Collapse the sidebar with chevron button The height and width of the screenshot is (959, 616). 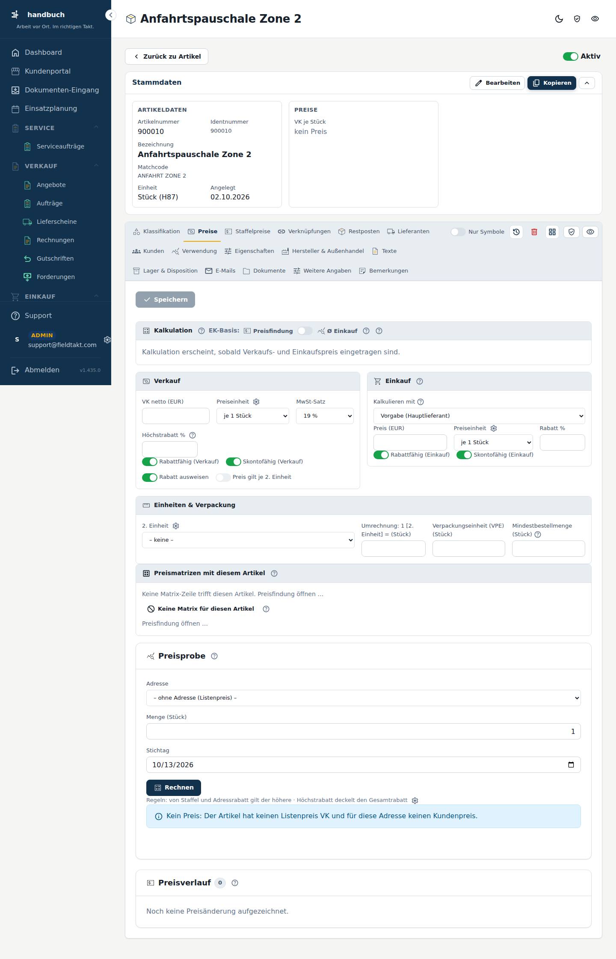[x=110, y=15]
